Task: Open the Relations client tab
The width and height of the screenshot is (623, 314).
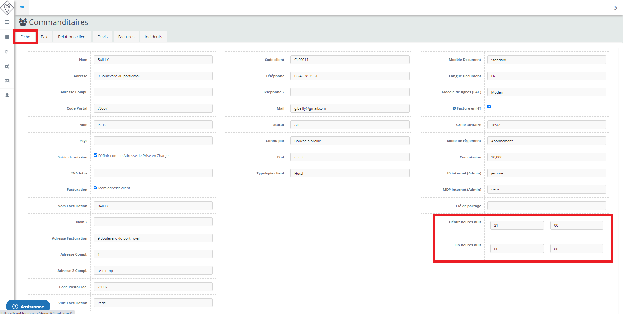Action: pos(72,37)
